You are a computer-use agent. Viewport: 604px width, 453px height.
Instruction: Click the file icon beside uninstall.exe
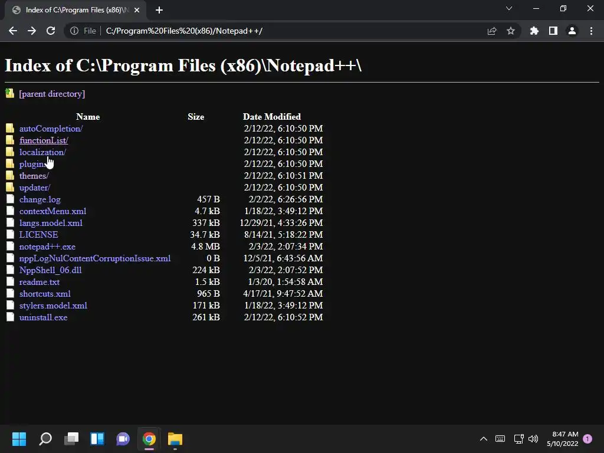click(11, 317)
